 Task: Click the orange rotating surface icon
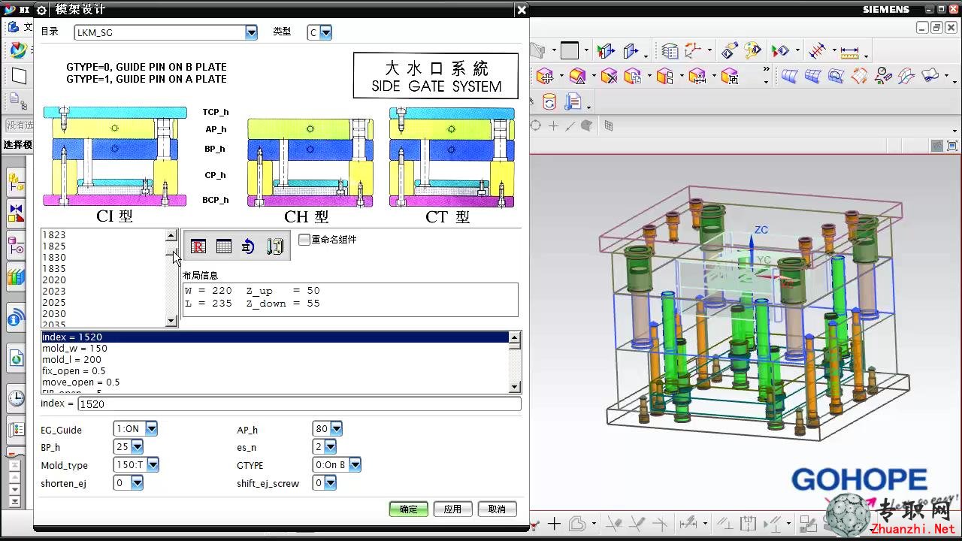(859, 76)
